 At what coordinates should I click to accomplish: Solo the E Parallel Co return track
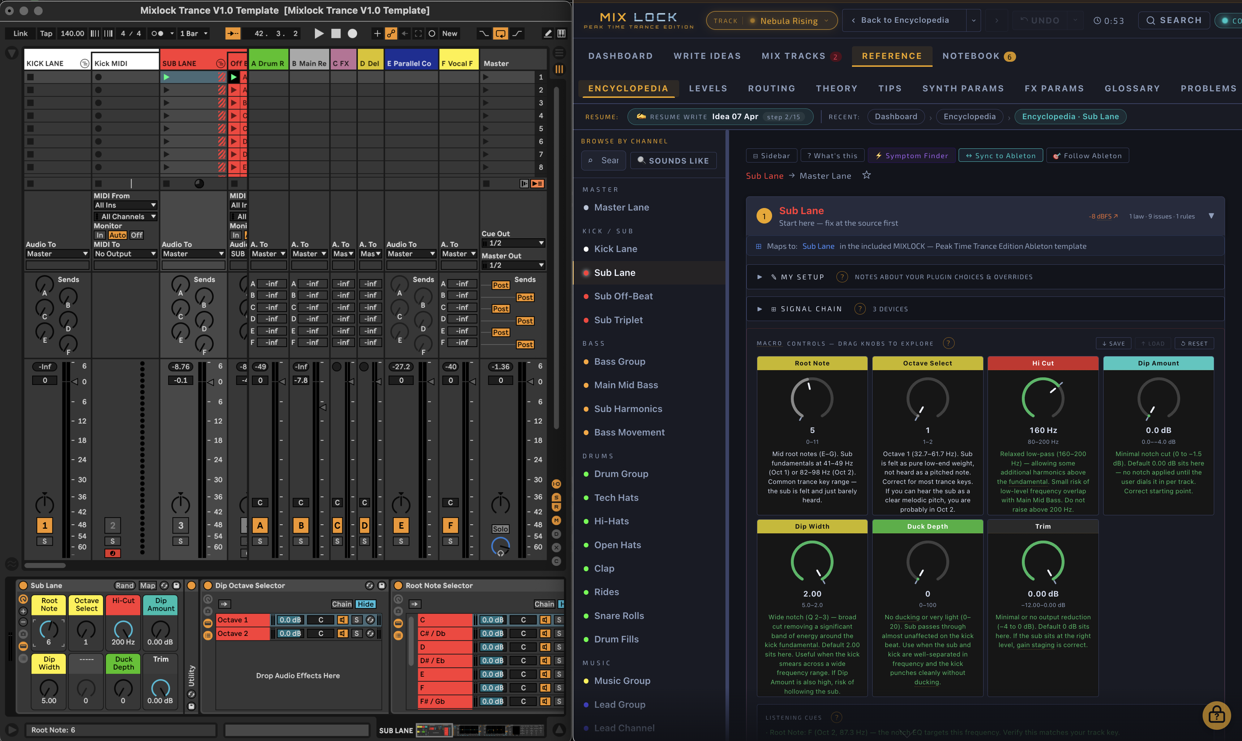tap(401, 541)
